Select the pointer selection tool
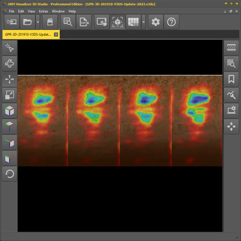Screen dimensions: 241x241 tap(10, 48)
